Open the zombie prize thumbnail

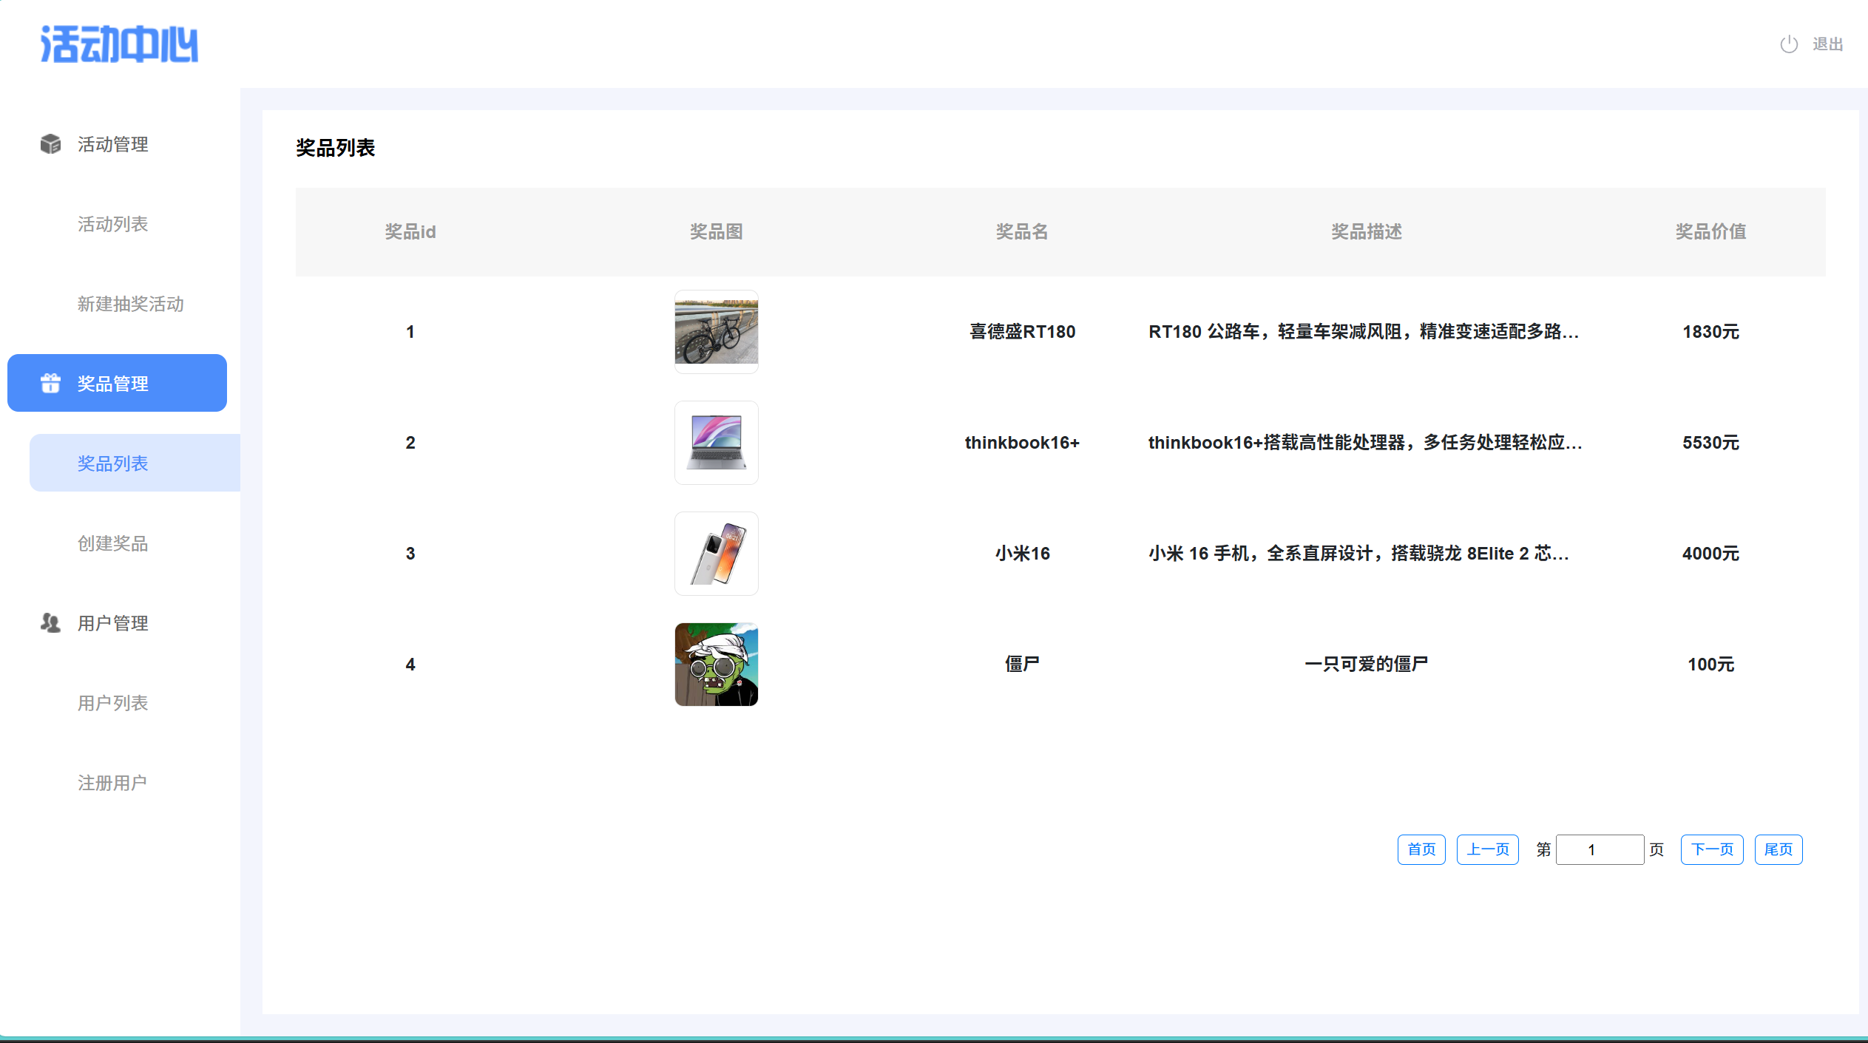click(716, 665)
